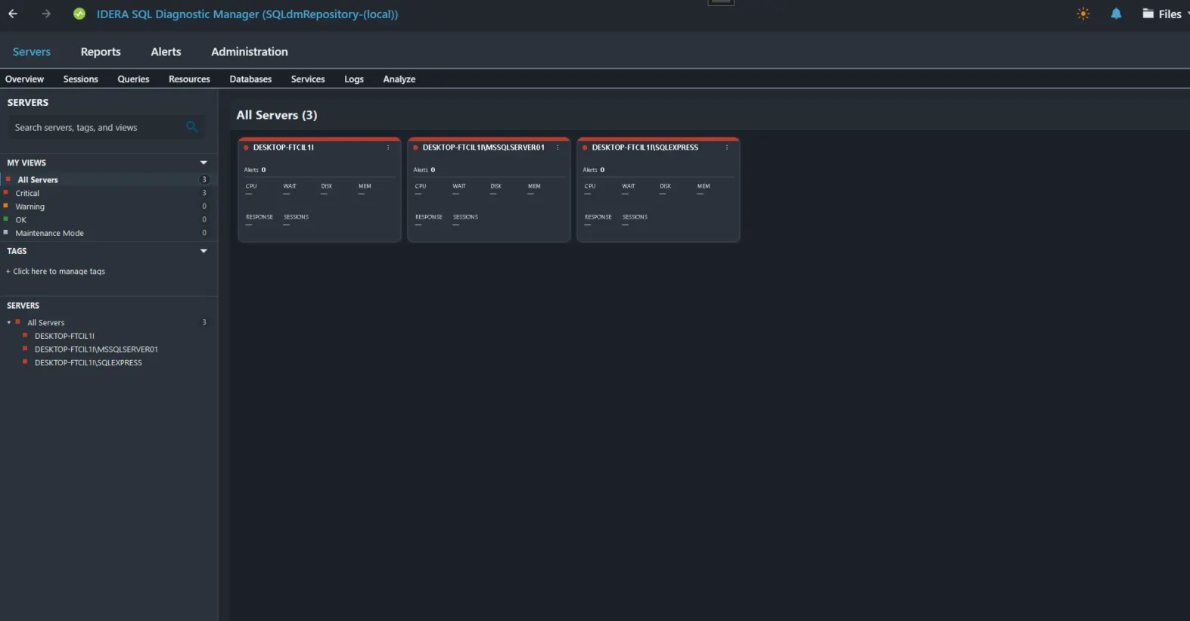
Task: Open options menu on SQLEXPRESS card
Action: pos(727,147)
